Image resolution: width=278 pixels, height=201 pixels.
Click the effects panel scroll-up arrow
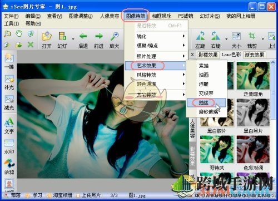point(273,62)
